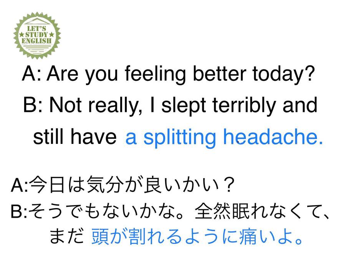Click the word STUDY inside the badge
Viewport: 338px width, 277px height.
(x=37, y=35)
